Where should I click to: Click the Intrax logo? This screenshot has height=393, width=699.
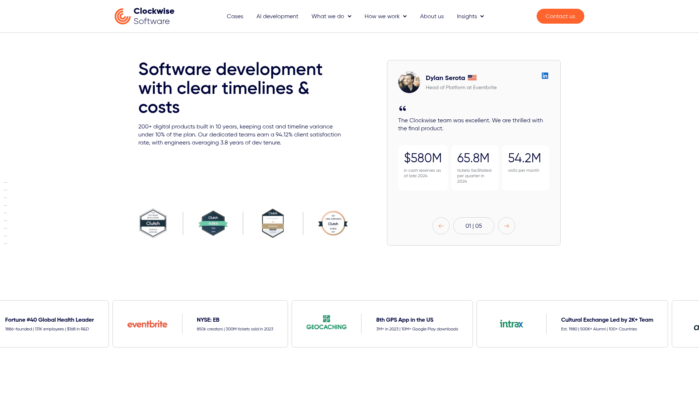pyautogui.click(x=511, y=324)
